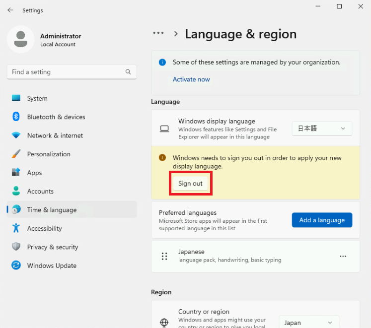The width and height of the screenshot is (371, 328).
Task: Click the Activate now link
Action: tap(191, 79)
